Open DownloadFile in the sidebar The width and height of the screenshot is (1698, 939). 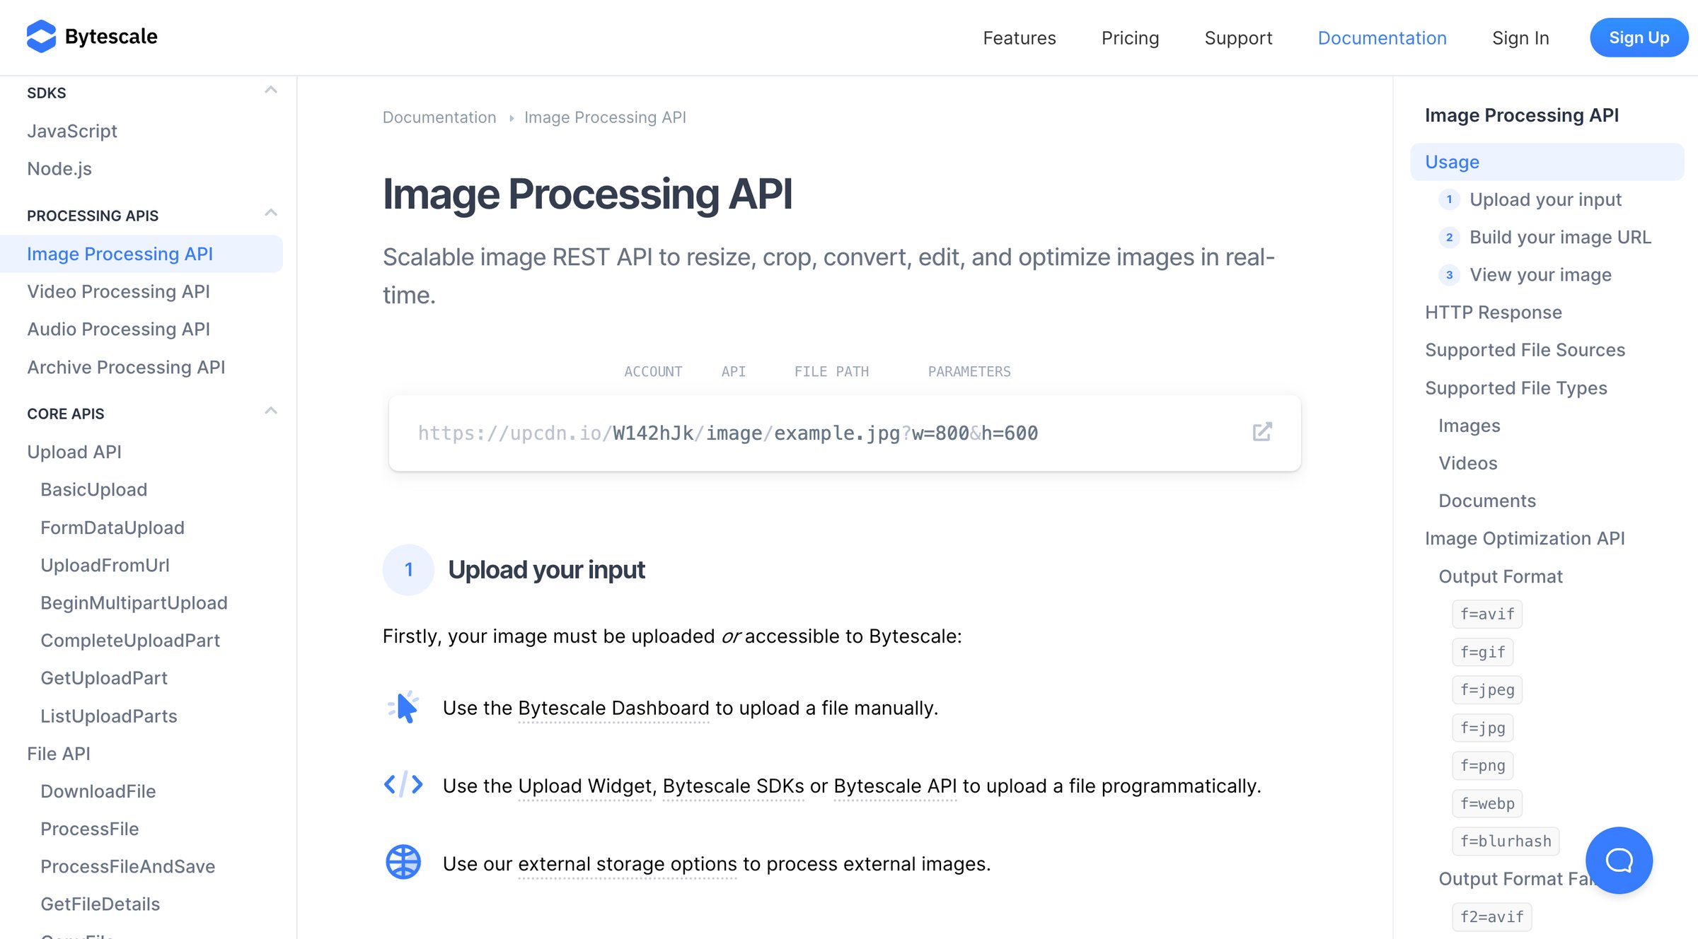98,791
